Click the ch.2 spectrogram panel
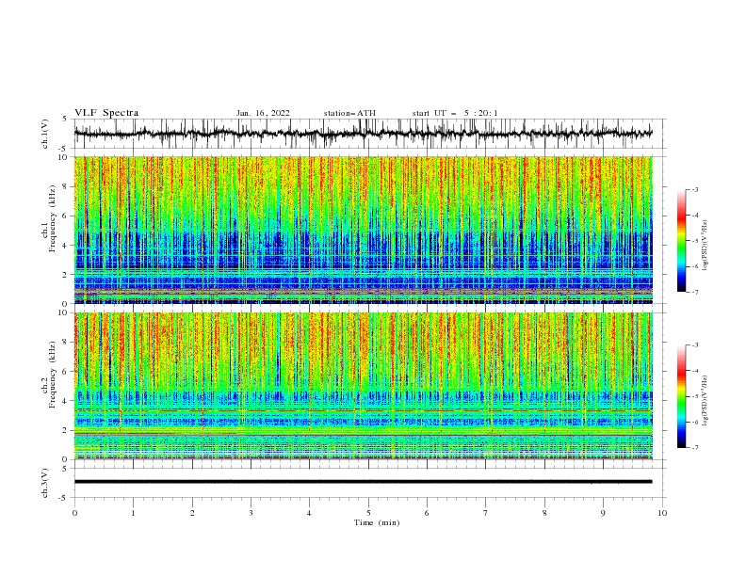The width and height of the screenshot is (746, 576). tap(363, 386)
